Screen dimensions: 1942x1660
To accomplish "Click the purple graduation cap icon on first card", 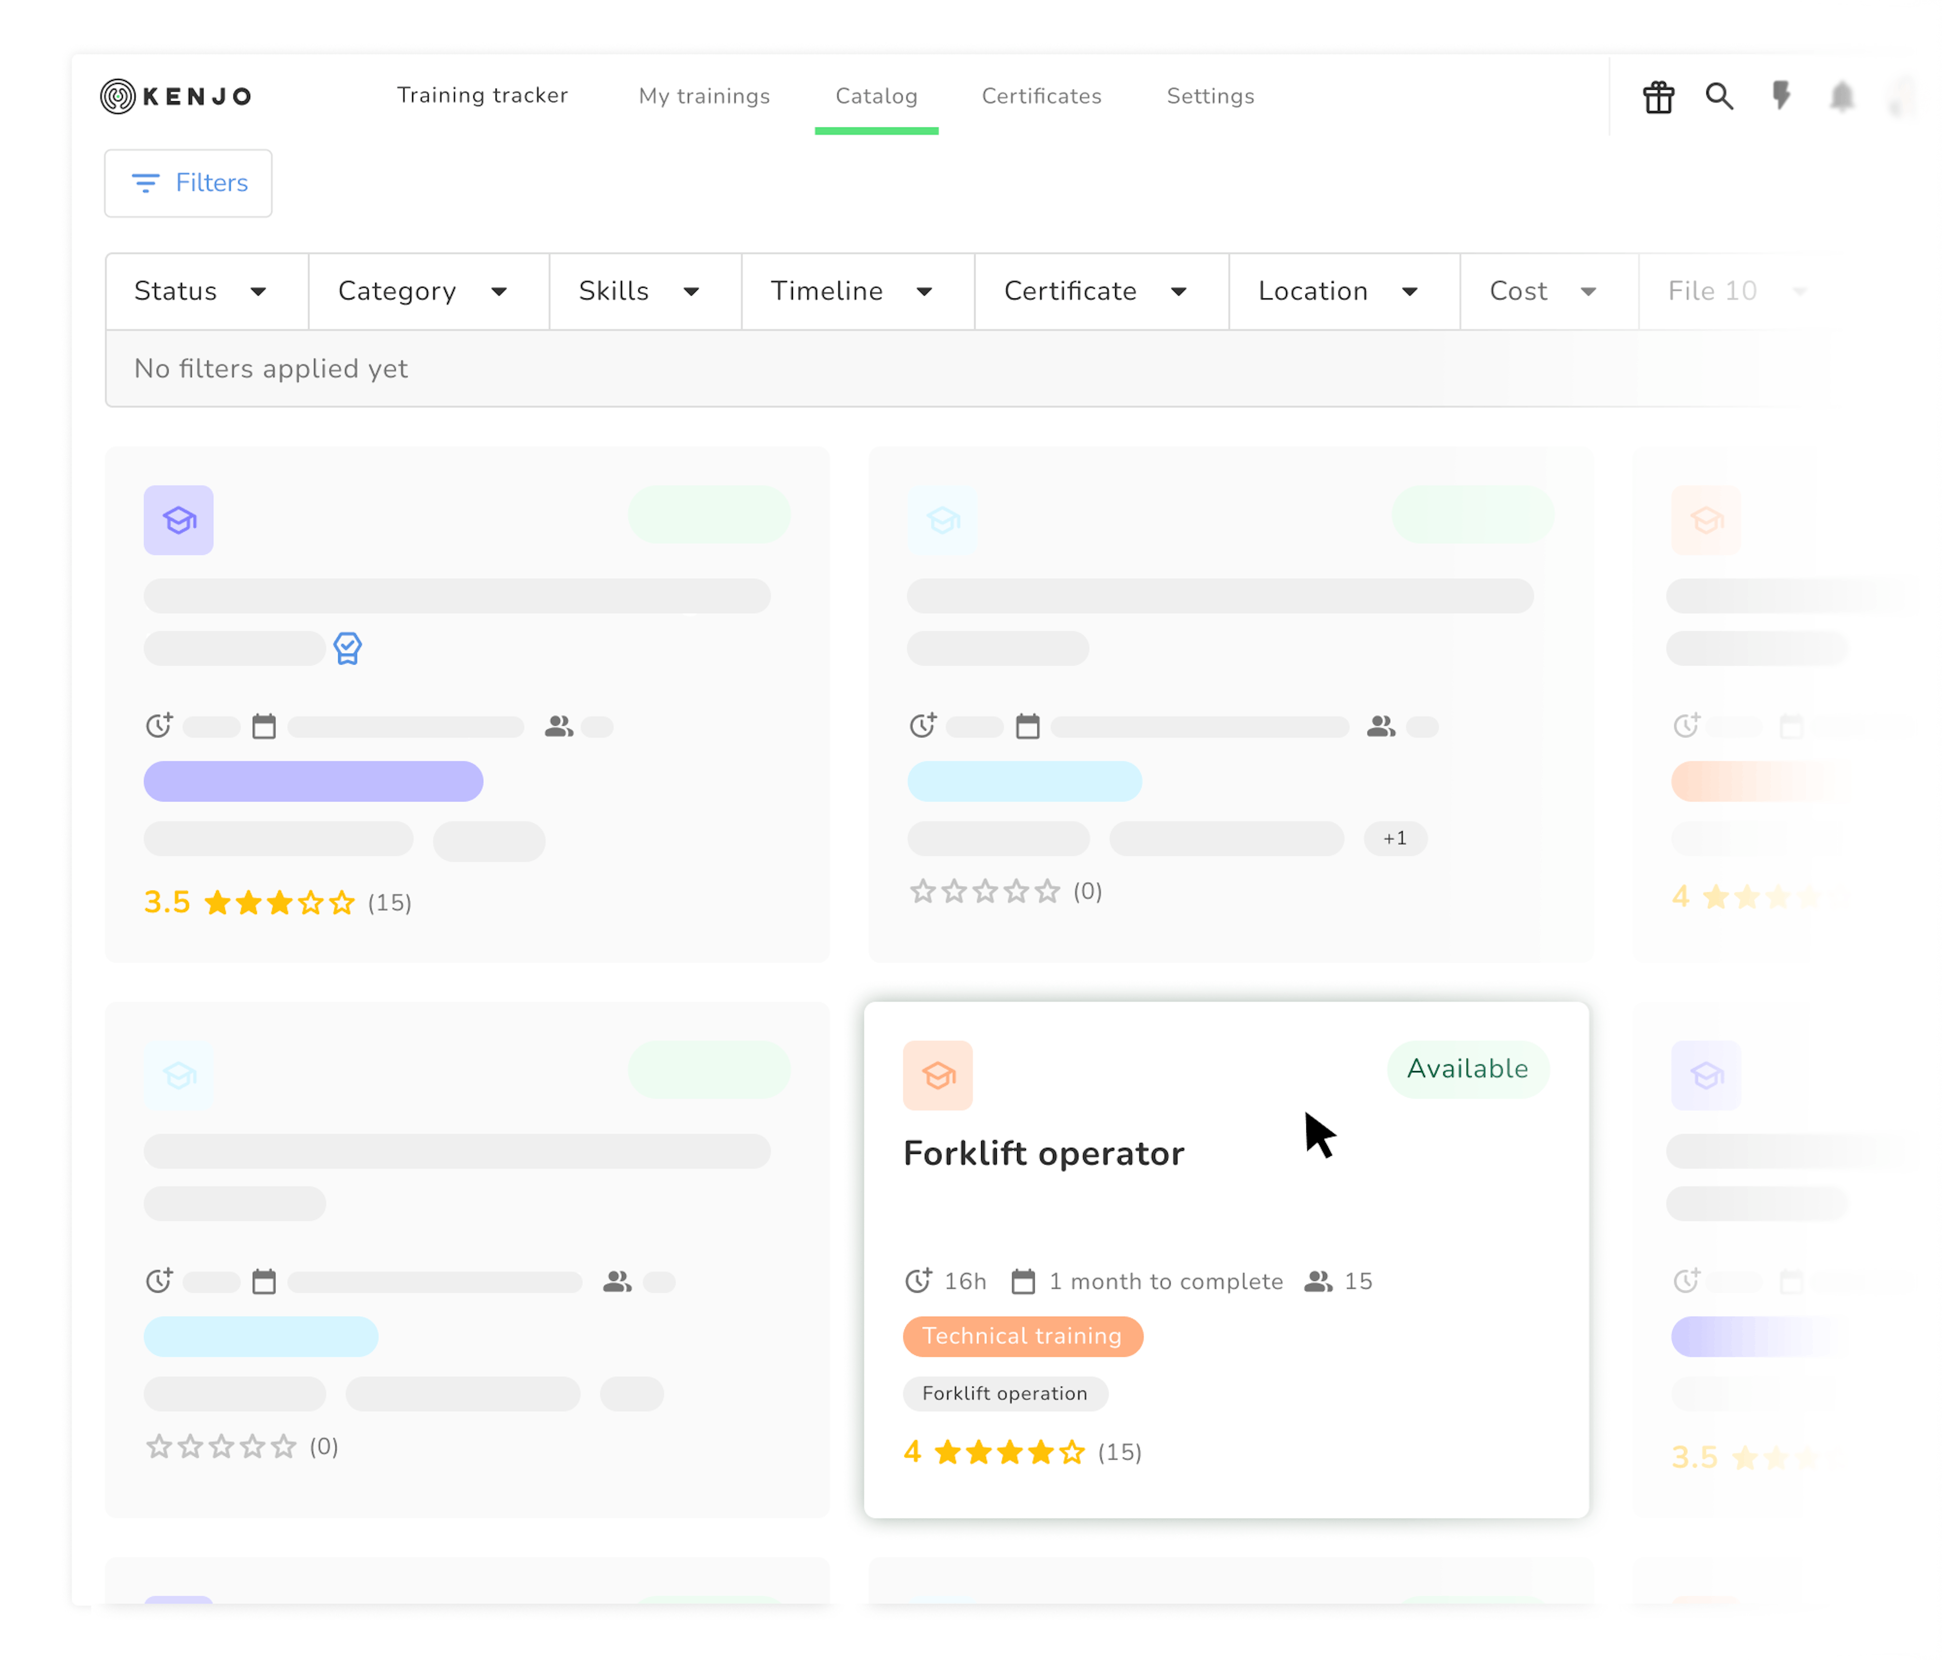I will (178, 520).
